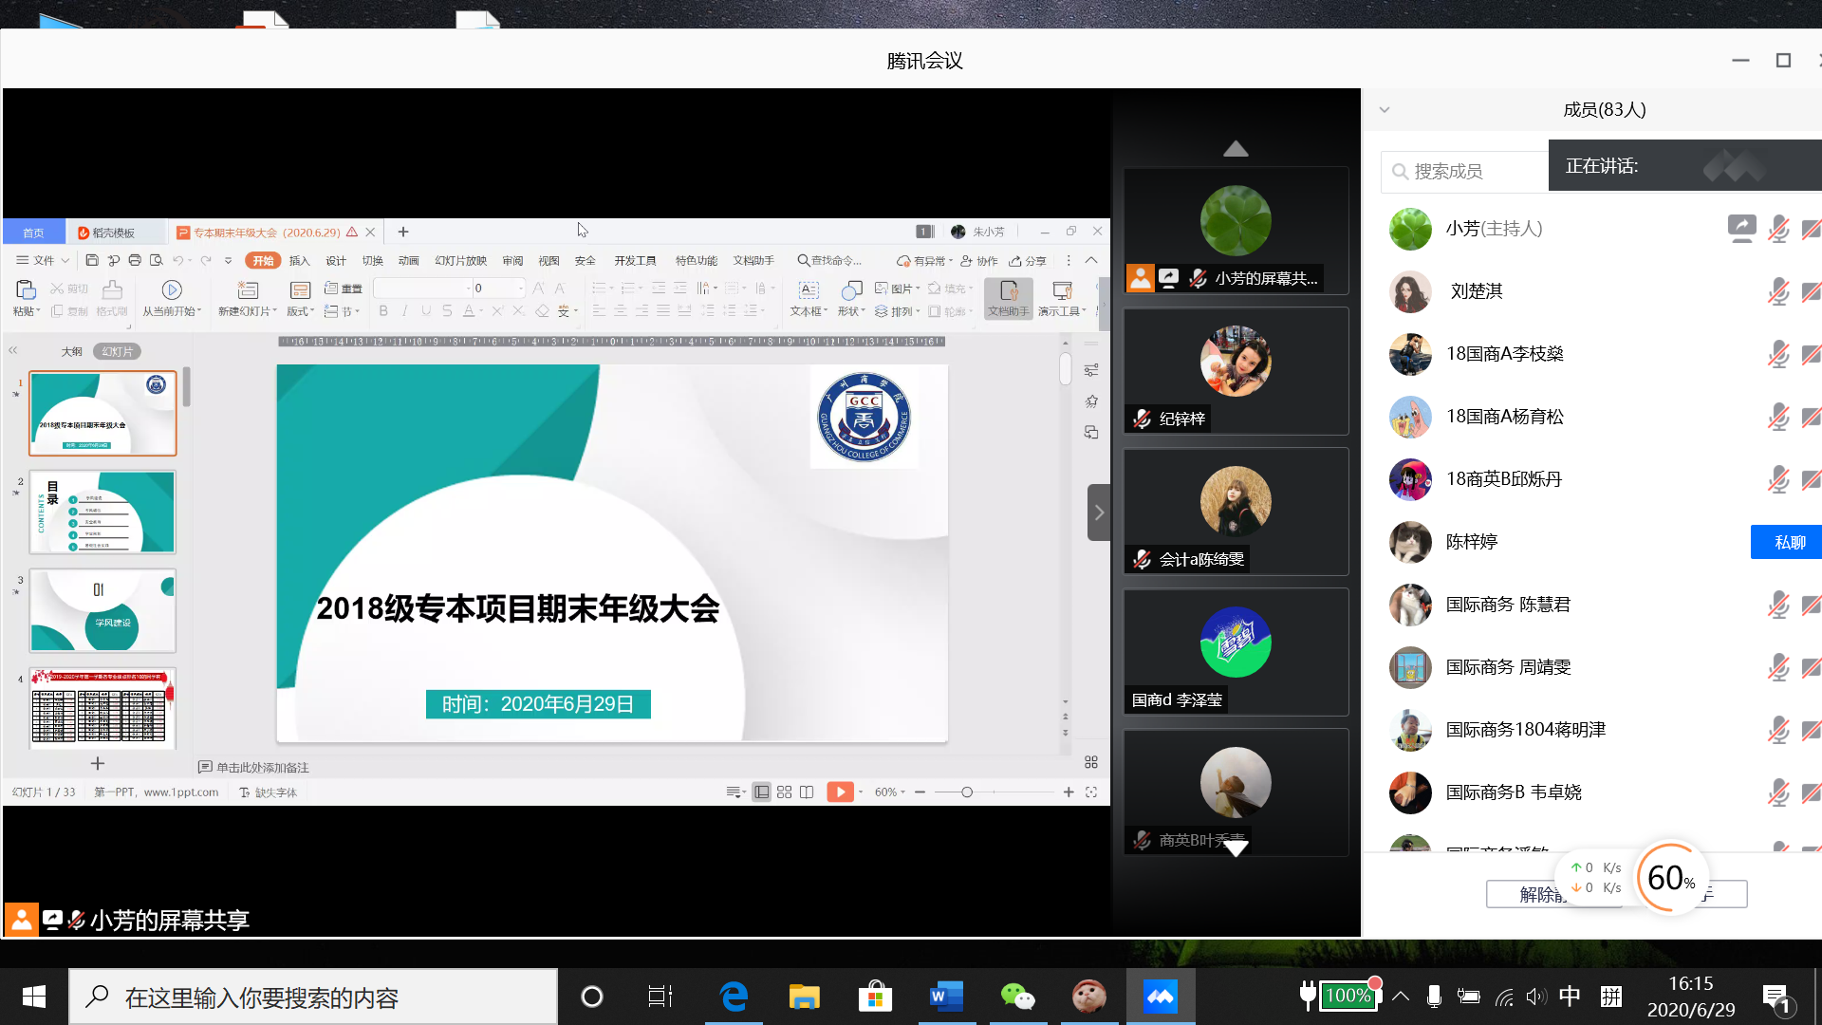Open the 幻灯片放映 ribbon tab

point(460,261)
